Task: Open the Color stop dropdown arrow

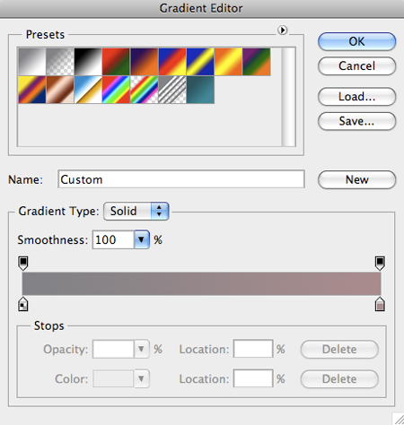Action: pos(142,378)
